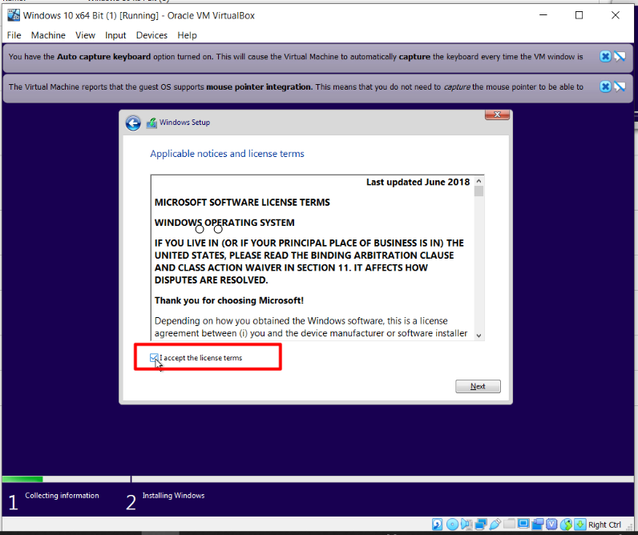The image size is (638, 535).
Task: Maximize the VirtualBox window
Action: [x=579, y=15]
